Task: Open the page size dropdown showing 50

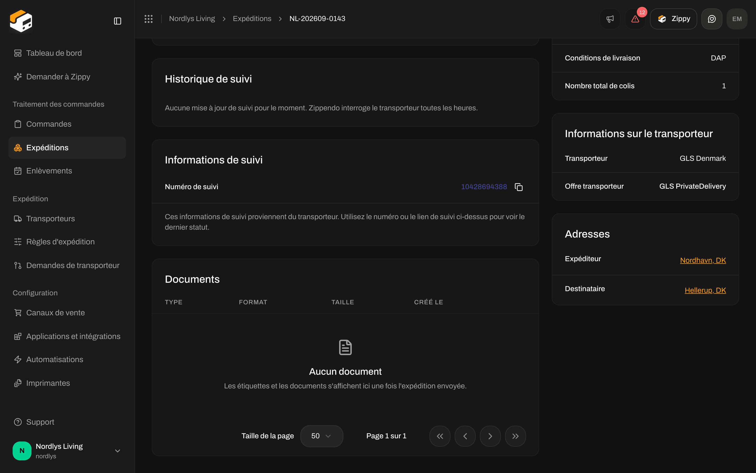Action: [x=322, y=436]
